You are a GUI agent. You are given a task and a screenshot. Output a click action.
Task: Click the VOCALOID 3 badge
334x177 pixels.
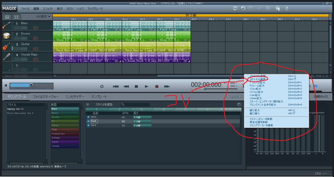pyautogui.click(x=236, y=97)
